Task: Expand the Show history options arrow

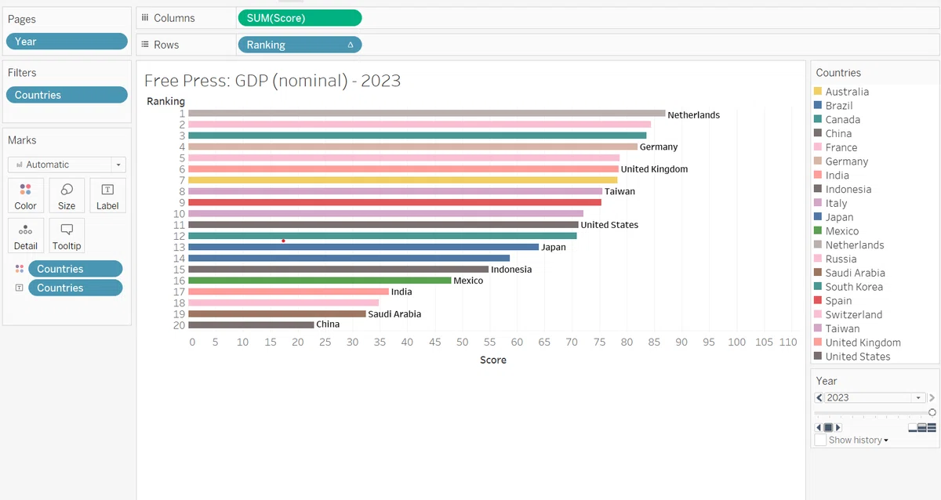Action: pyautogui.click(x=885, y=440)
